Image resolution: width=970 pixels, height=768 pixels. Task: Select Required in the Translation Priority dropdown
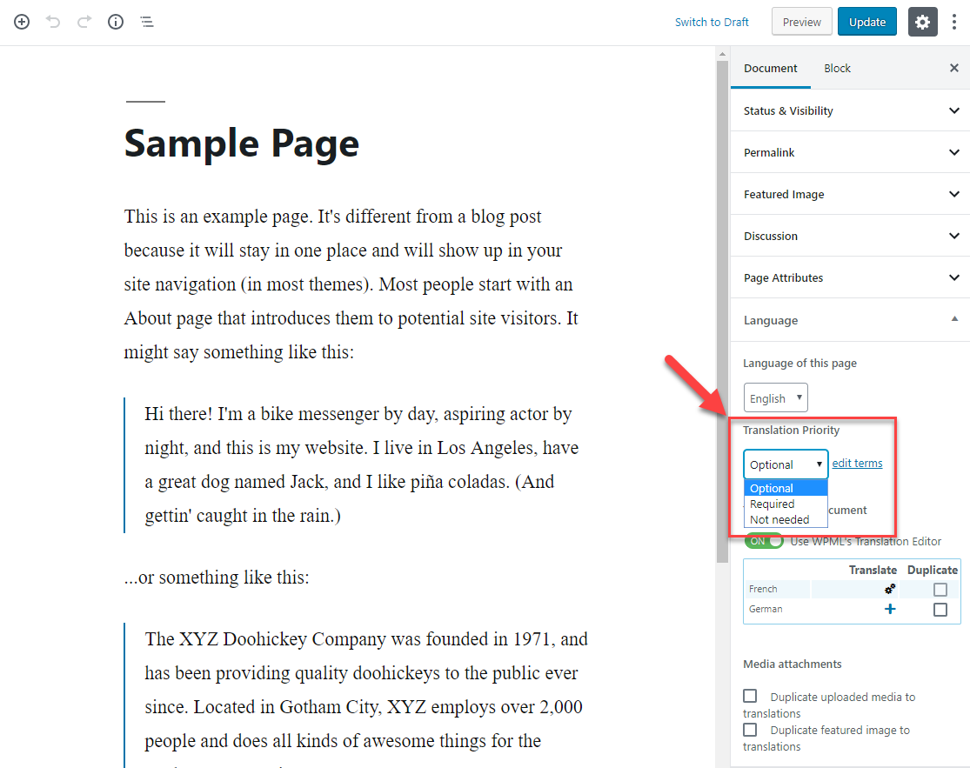pos(772,503)
